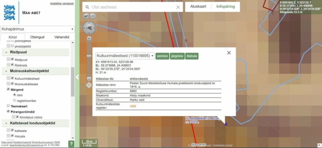Viewport: 322px width, 148px height.
Task: Click the järgmine button in popup
Action: [177, 56]
